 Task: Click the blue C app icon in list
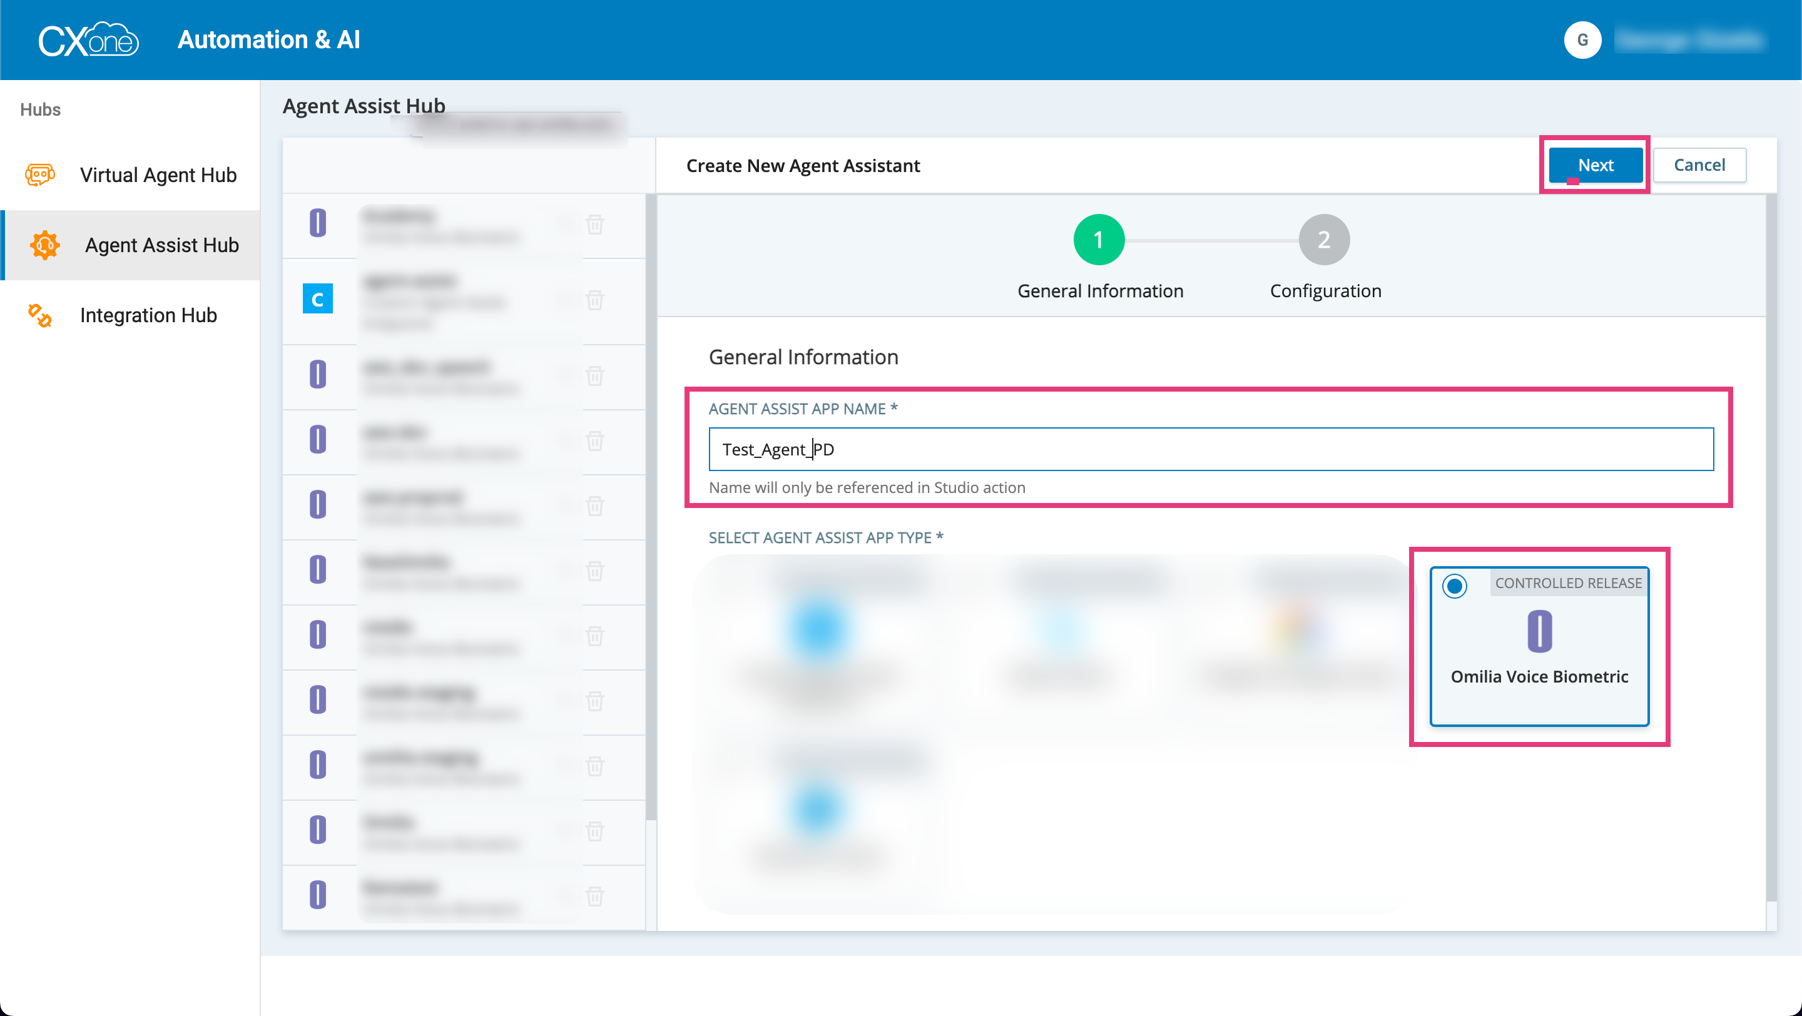318,299
